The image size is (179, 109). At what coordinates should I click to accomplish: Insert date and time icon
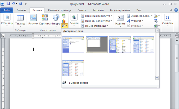(x=156, y=21)
